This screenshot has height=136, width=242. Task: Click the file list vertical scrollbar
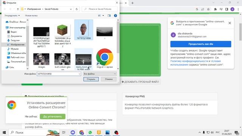coord(118,37)
